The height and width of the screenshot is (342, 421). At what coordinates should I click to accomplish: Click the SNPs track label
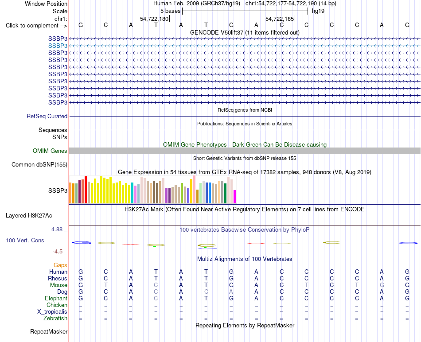pyautogui.click(x=60, y=137)
